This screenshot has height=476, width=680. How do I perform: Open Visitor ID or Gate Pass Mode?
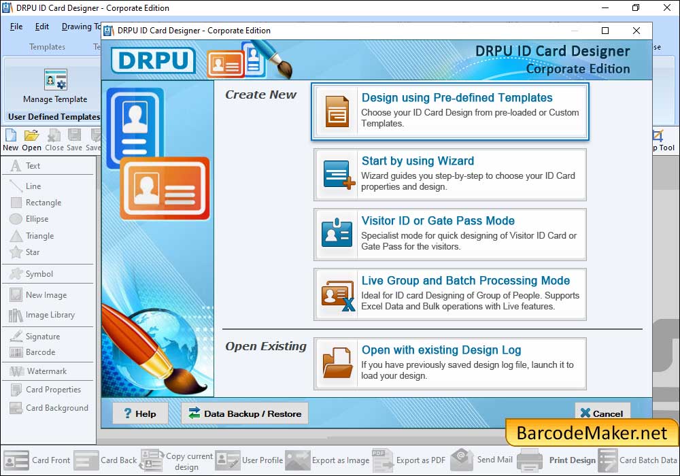point(449,234)
